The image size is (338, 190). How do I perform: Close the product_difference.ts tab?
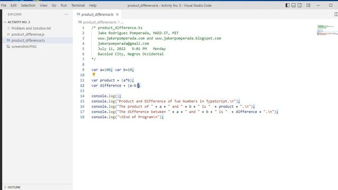click(x=117, y=14)
